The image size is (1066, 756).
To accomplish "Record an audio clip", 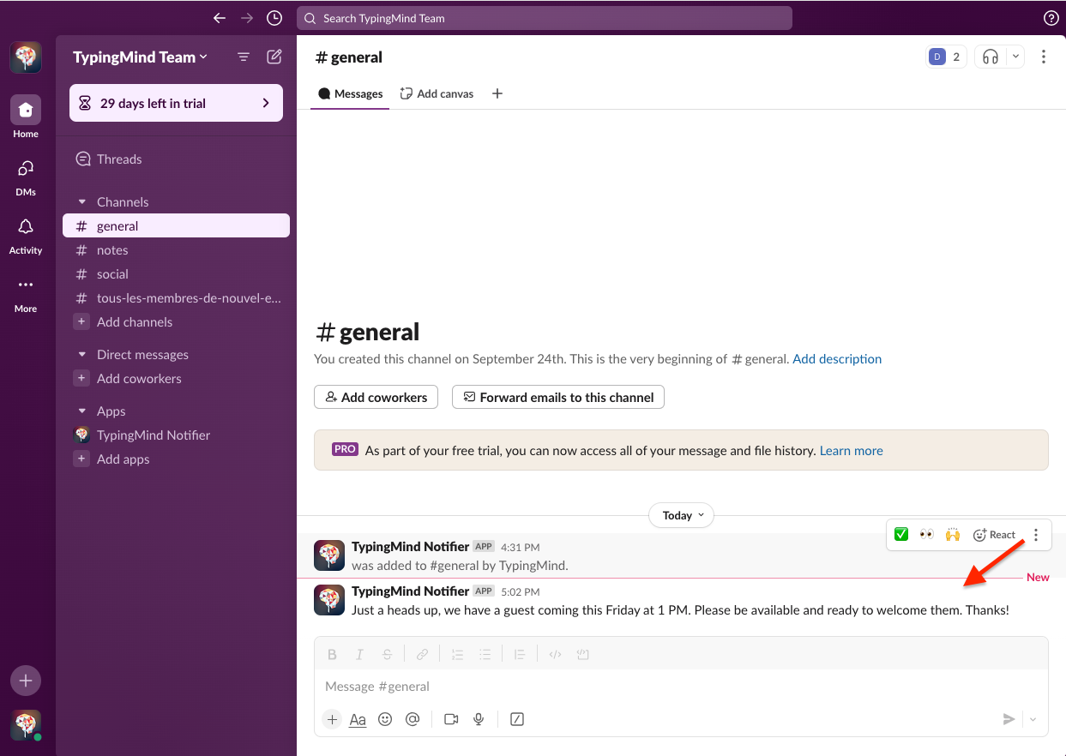I will click(479, 719).
